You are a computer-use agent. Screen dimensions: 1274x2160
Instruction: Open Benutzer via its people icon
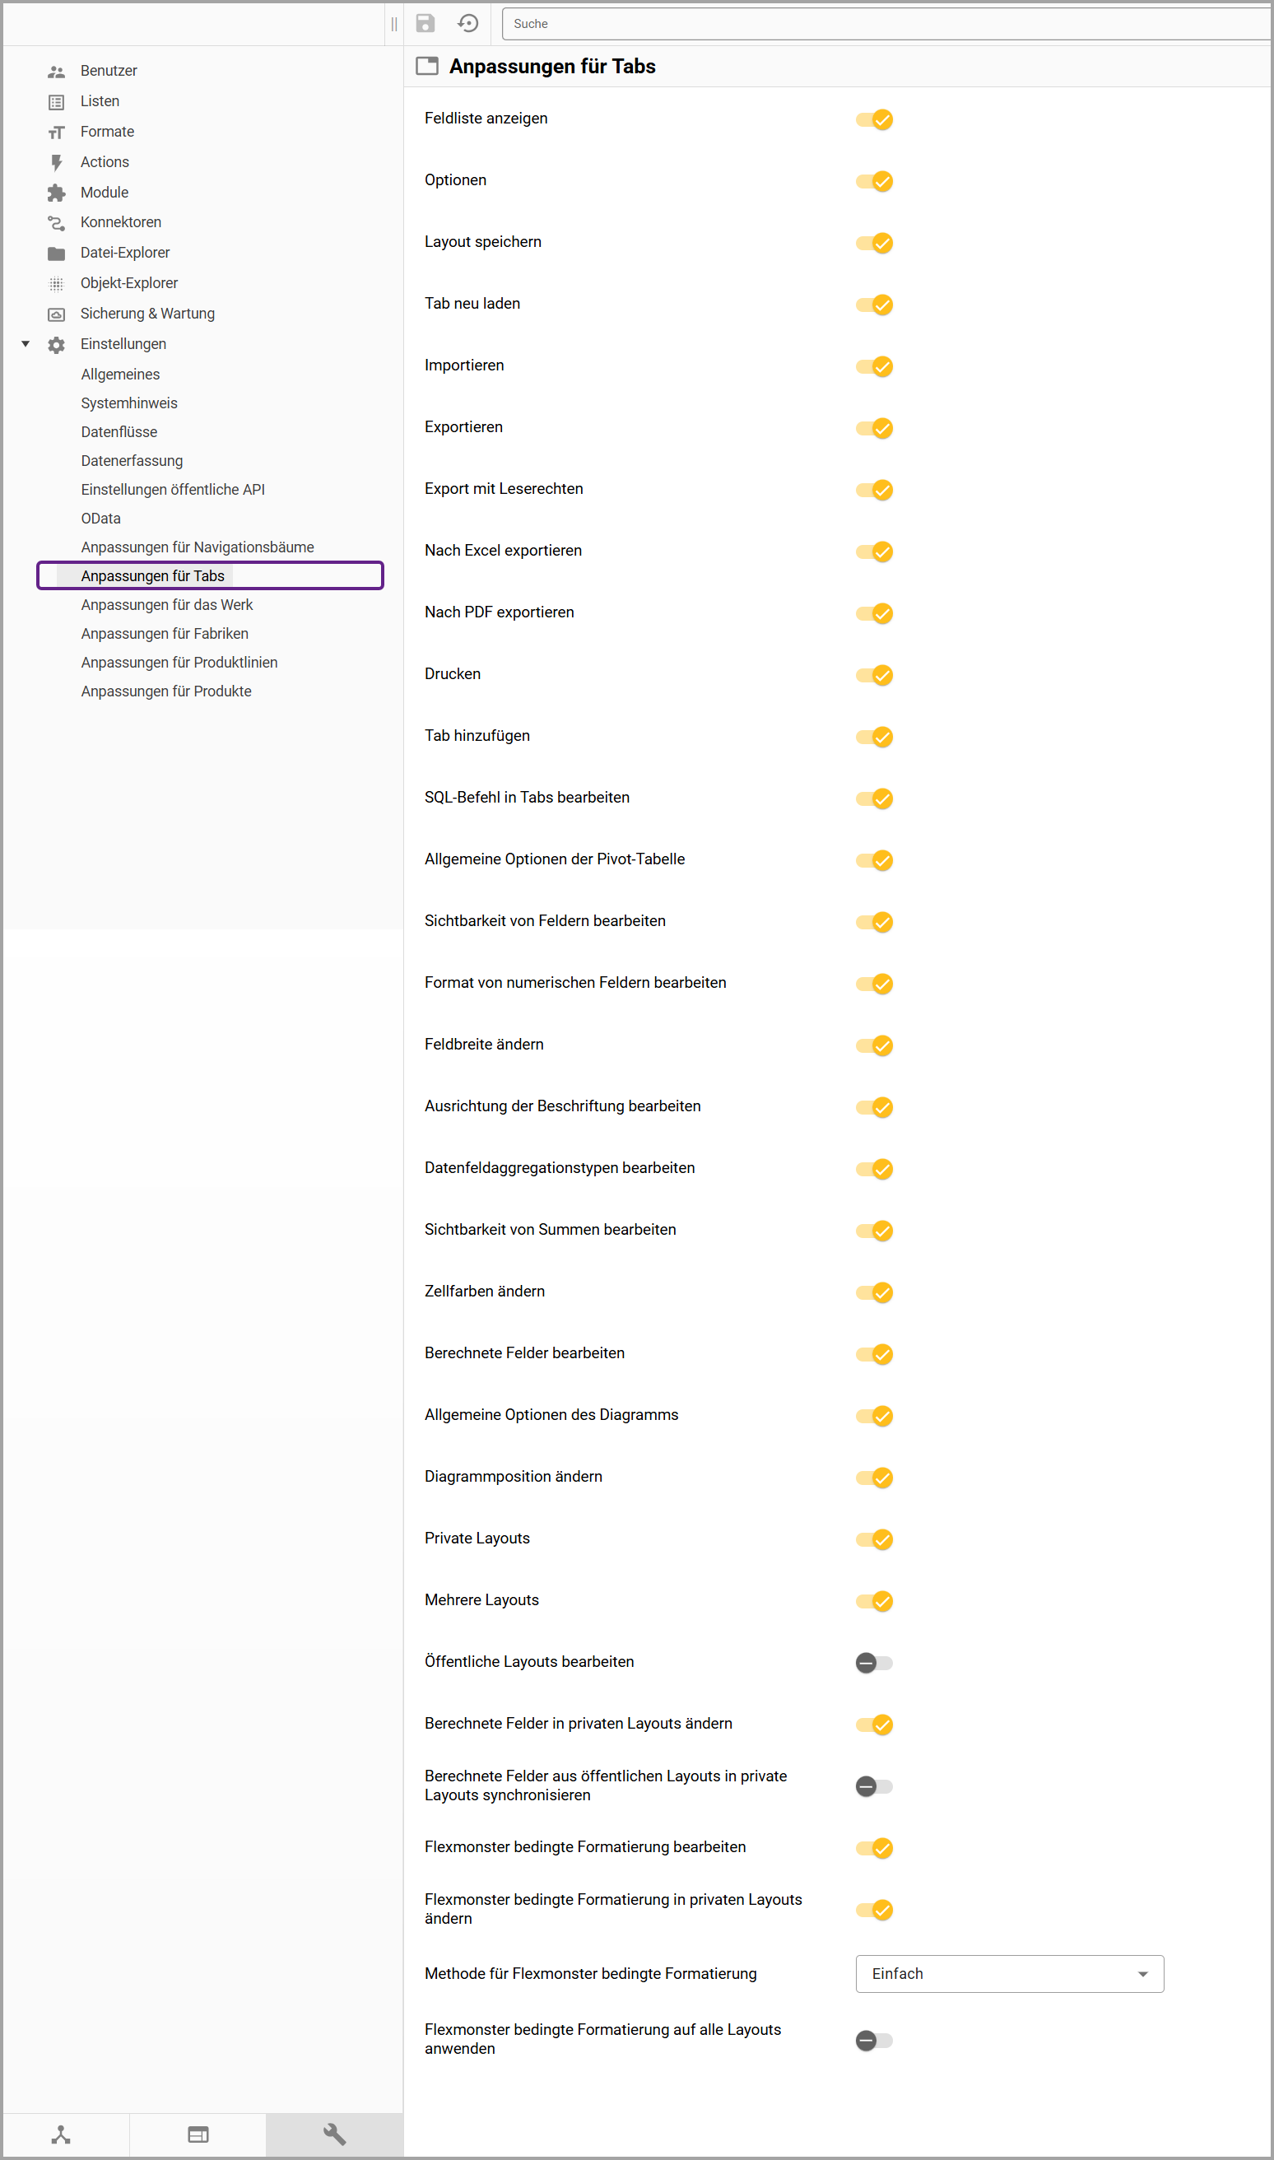click(x=57, y=72)
